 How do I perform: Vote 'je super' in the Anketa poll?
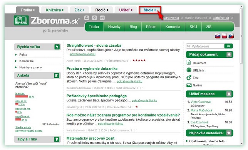[x=20, y=93]
